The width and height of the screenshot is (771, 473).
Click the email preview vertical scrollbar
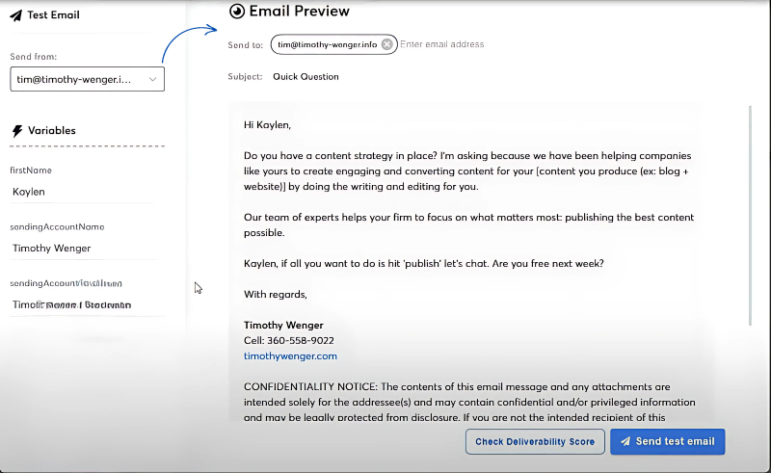click(750, 212)
